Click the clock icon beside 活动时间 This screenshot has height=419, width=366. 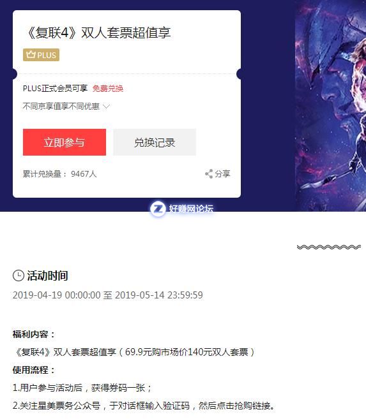coord(19,276)
